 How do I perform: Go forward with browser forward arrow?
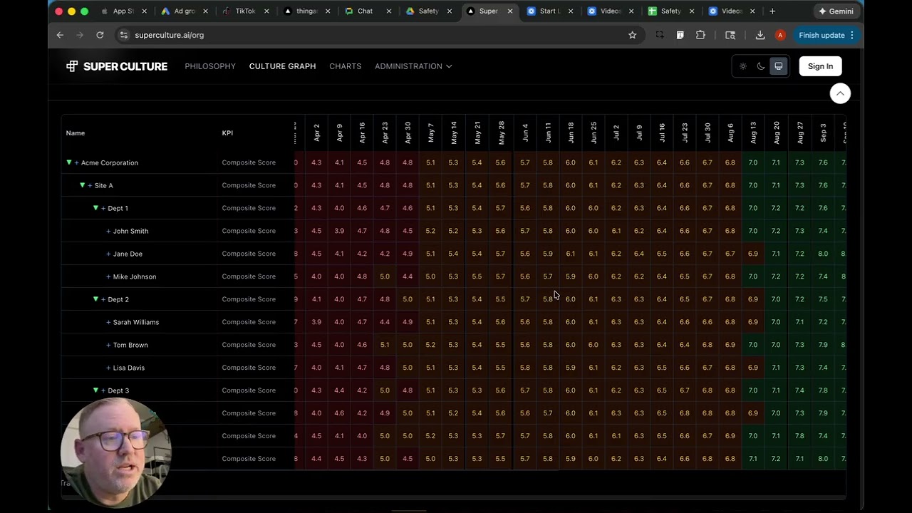80,35
